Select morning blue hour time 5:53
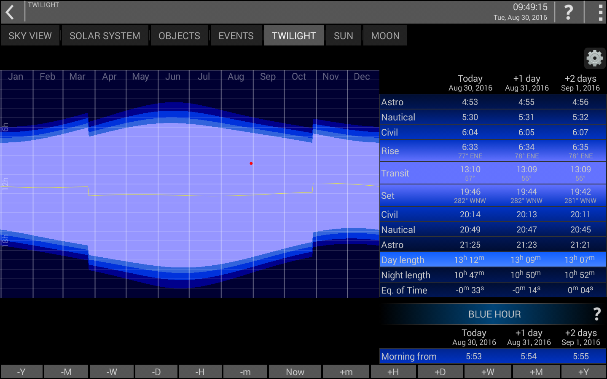Screen dimensions: 607x379 click(474, 356)
